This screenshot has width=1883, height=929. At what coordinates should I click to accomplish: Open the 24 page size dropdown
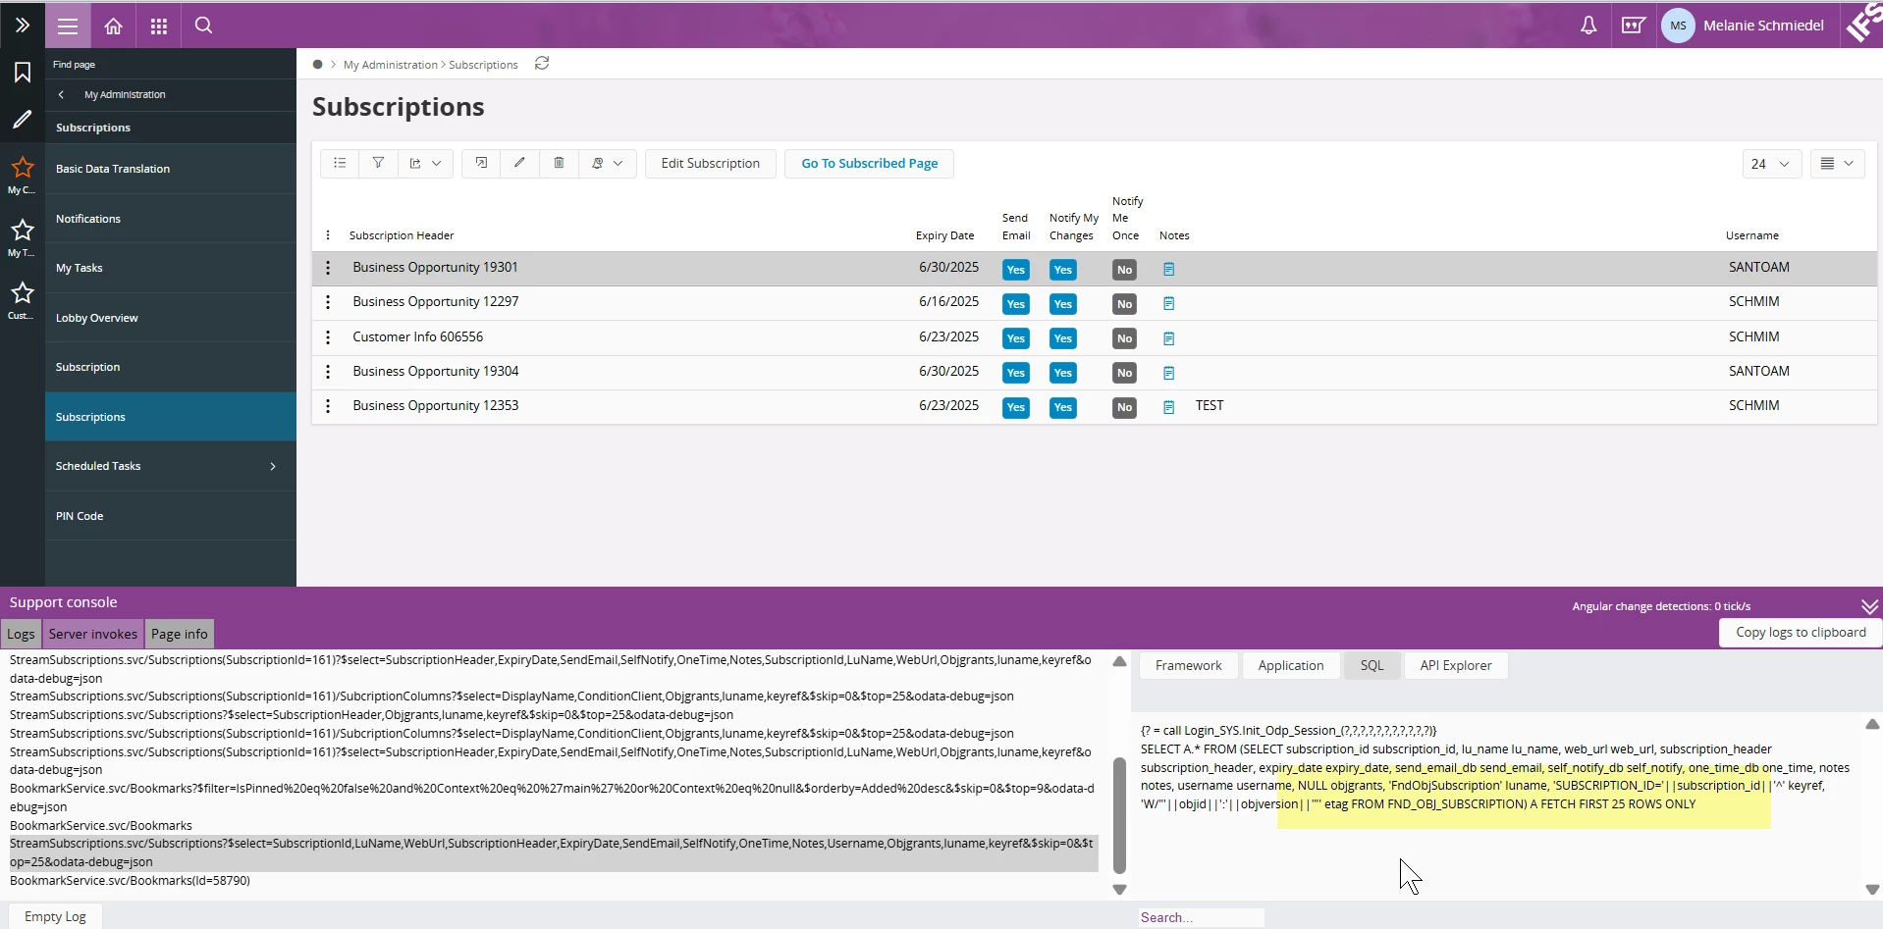(x=1772, y=164)
